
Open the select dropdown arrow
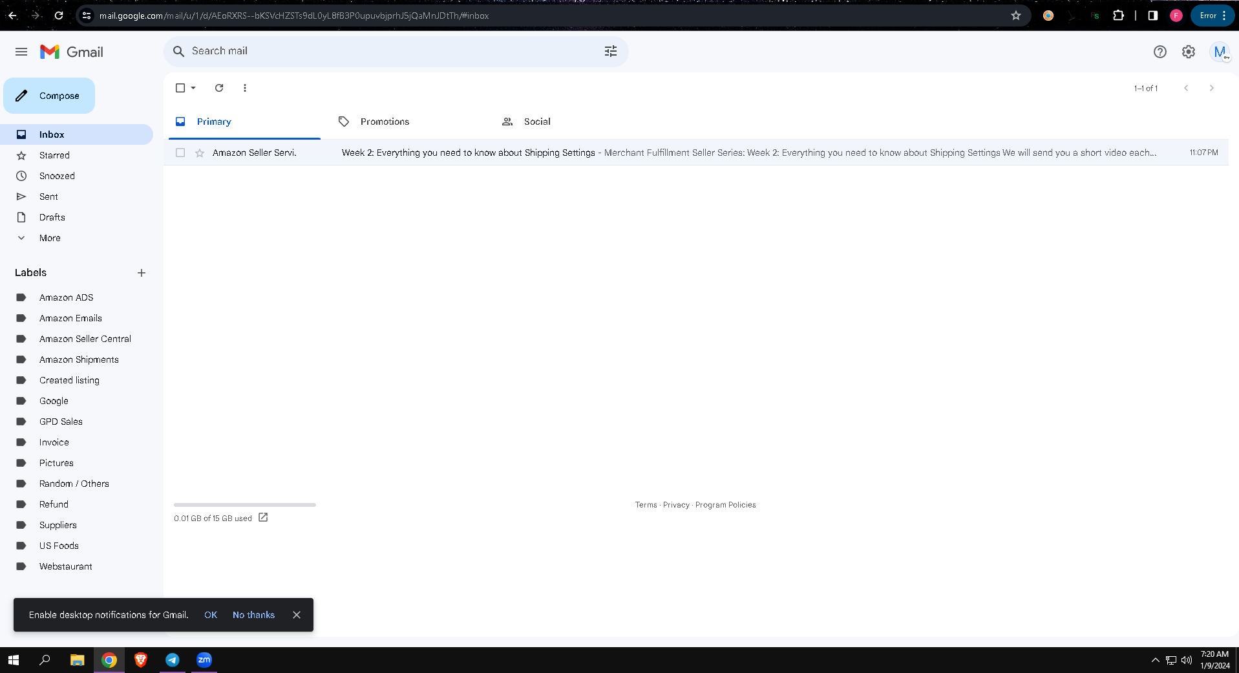tap(193, 88)
